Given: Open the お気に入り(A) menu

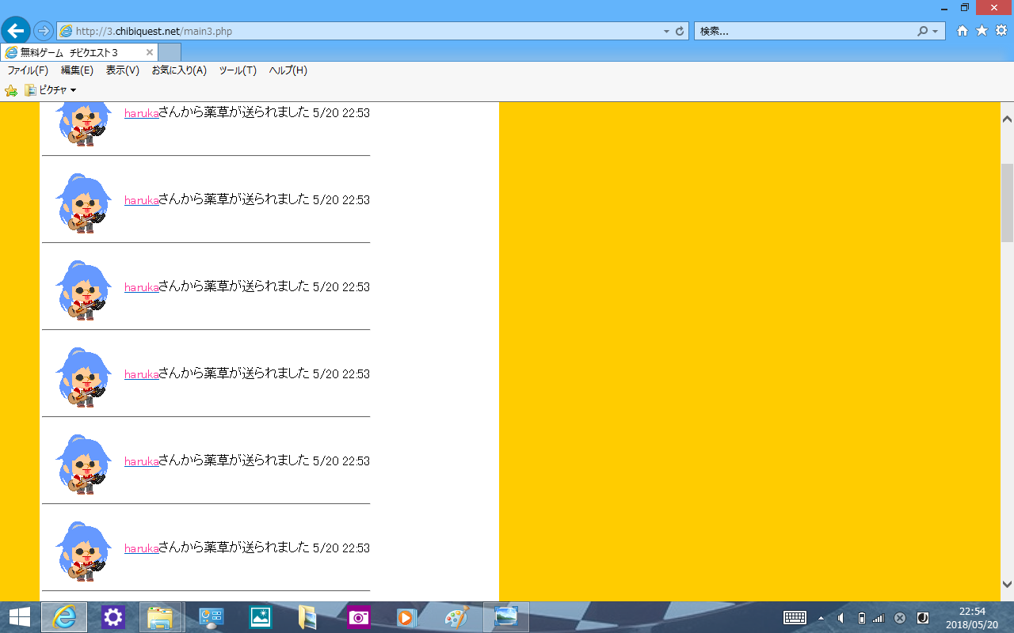Looking at the screenshot, I should (x=179, y=70).
